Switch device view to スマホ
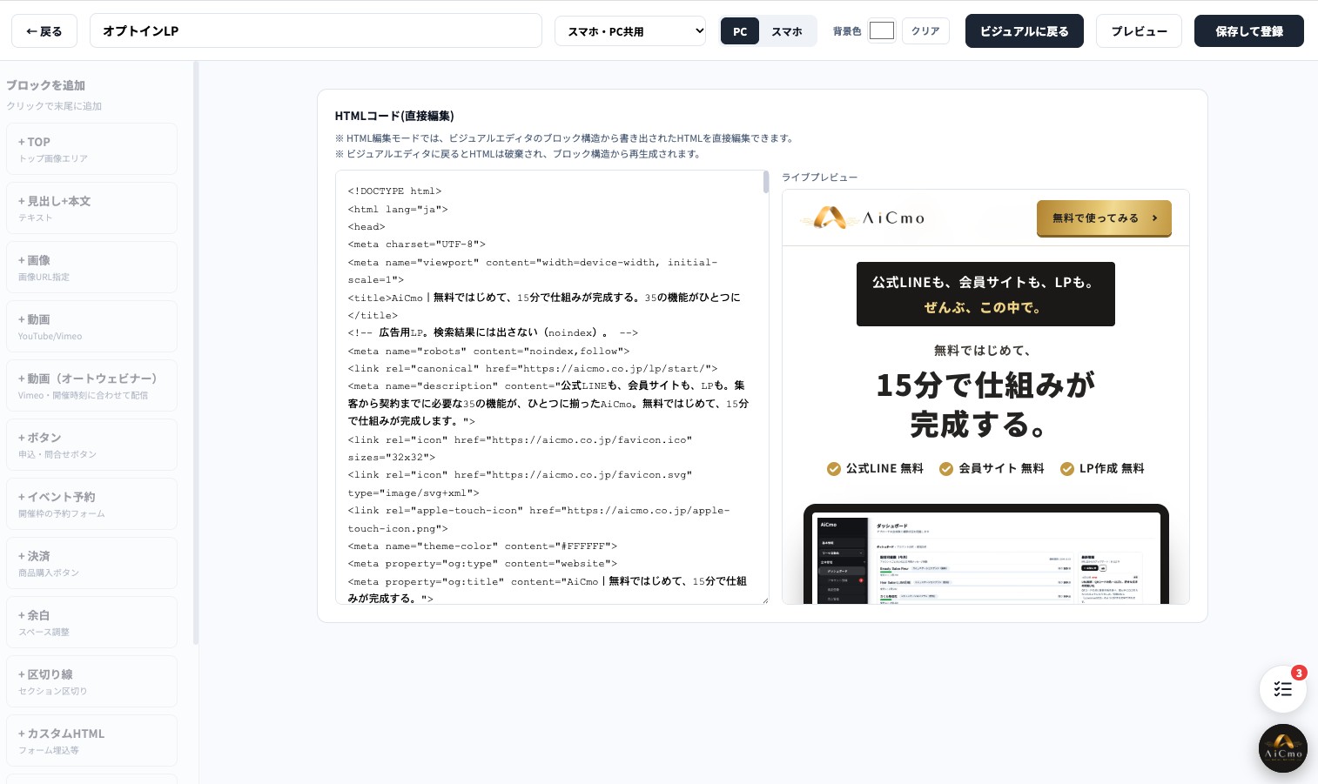1318x784 pixels. (x=787, y=31)
